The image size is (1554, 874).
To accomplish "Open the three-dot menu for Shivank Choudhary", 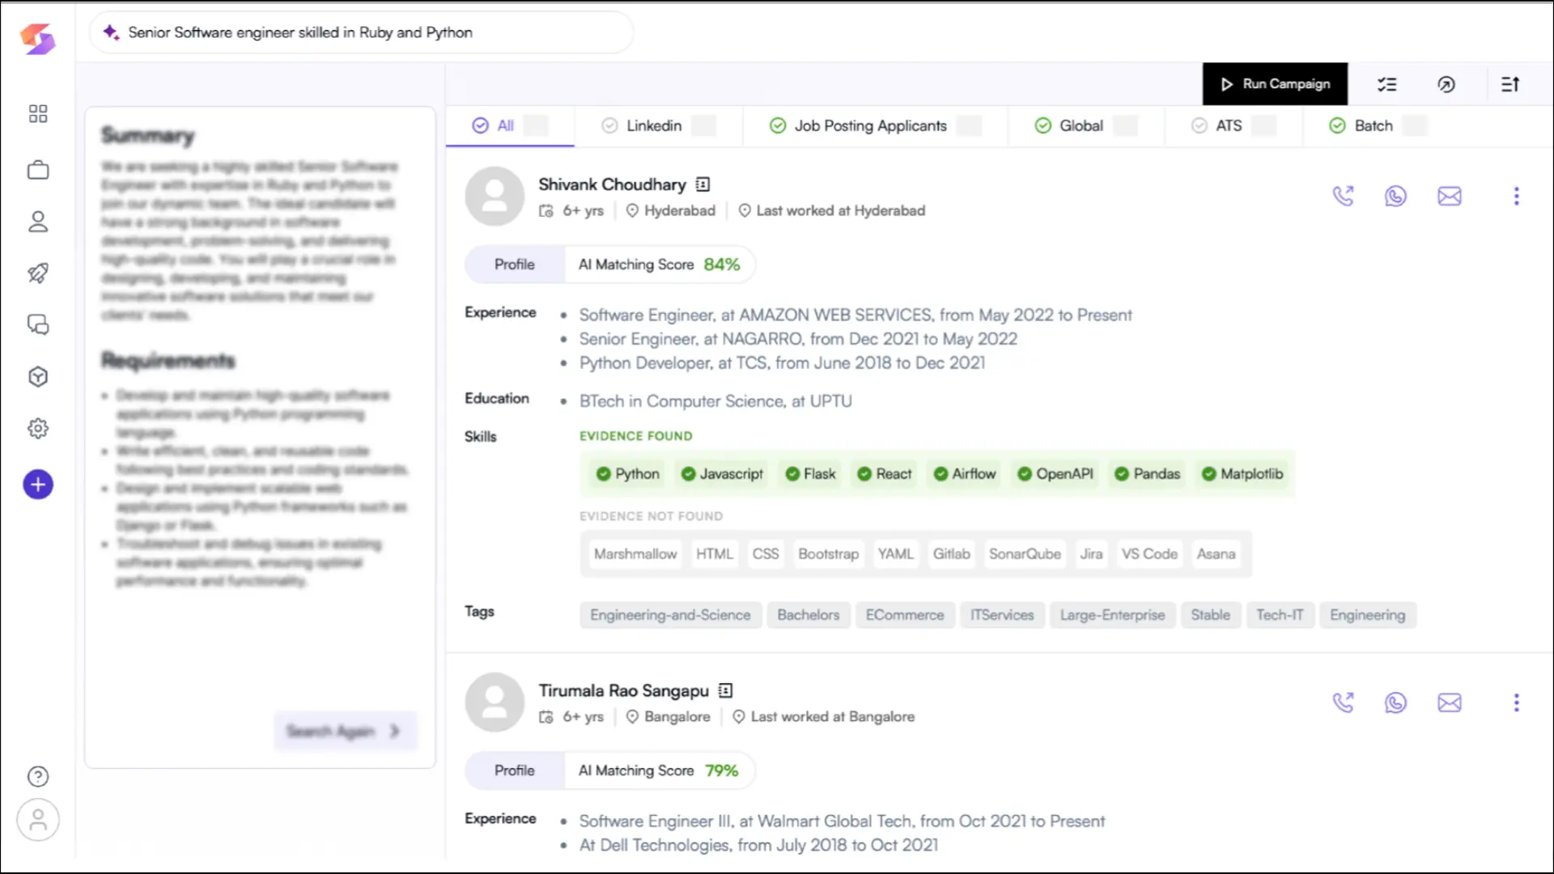I will [1517, 196].
